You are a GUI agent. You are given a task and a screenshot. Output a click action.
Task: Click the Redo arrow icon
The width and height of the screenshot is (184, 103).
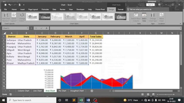15,5
